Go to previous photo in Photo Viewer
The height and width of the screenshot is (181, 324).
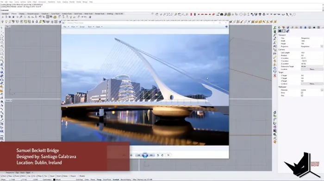pos(139,155)
